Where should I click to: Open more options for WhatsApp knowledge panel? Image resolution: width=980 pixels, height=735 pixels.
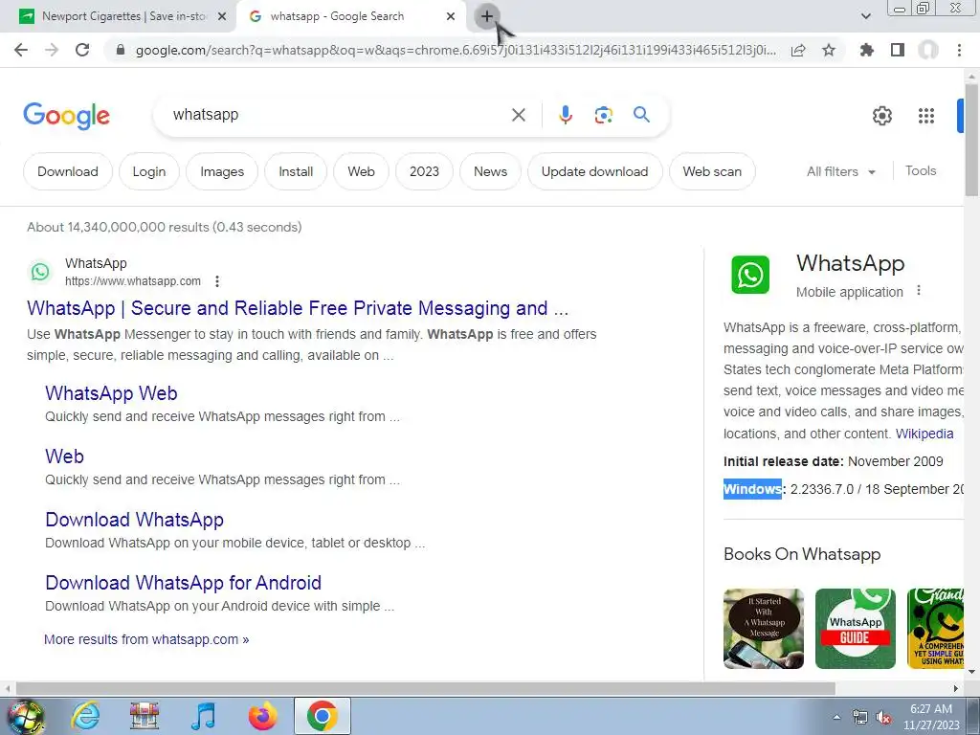[919, 291]
